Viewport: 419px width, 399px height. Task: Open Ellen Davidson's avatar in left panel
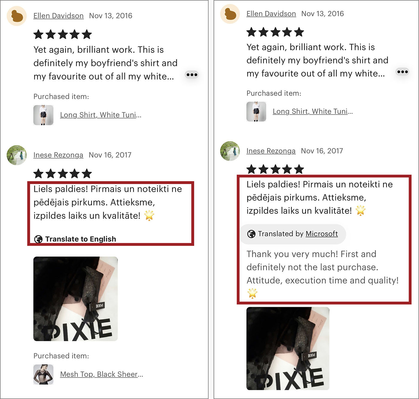pyautogui.click(x=17, y=16)
